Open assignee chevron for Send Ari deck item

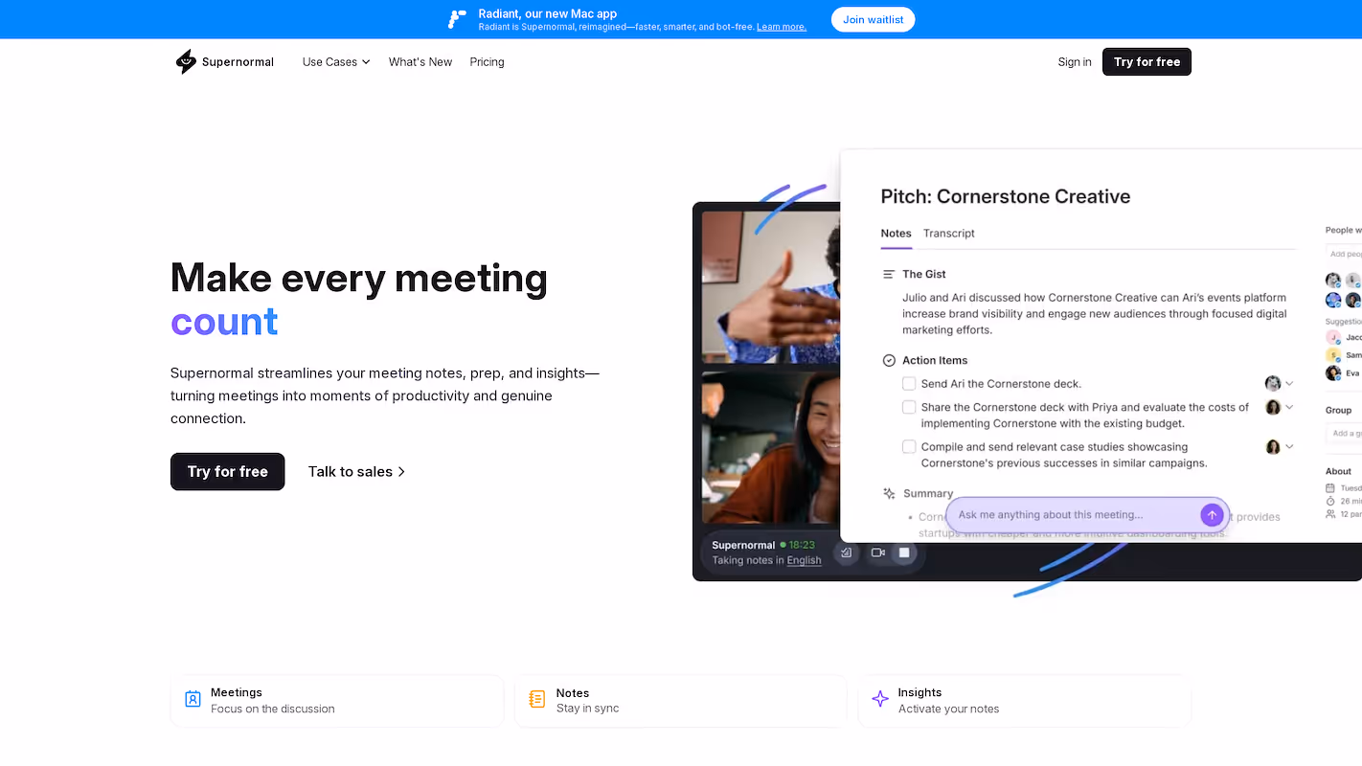(x=1289, y=383)
